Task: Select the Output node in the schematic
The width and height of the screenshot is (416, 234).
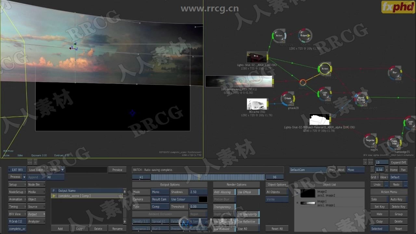Action: [x=304, y=36]
